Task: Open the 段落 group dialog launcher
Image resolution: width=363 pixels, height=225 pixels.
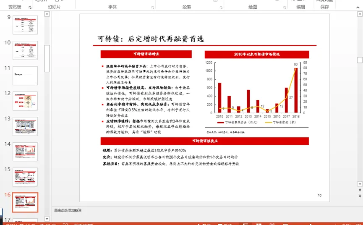Action: (221, 8)
